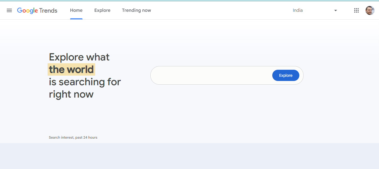
Task: Click the blank header area beside Trending now
Action: click(x=220, y=10)
